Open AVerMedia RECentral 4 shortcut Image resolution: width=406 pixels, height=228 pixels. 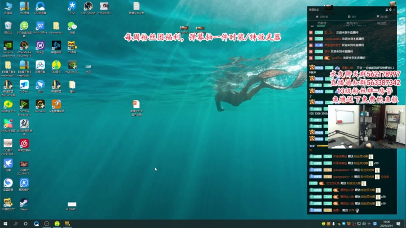(x=24, y=49)
